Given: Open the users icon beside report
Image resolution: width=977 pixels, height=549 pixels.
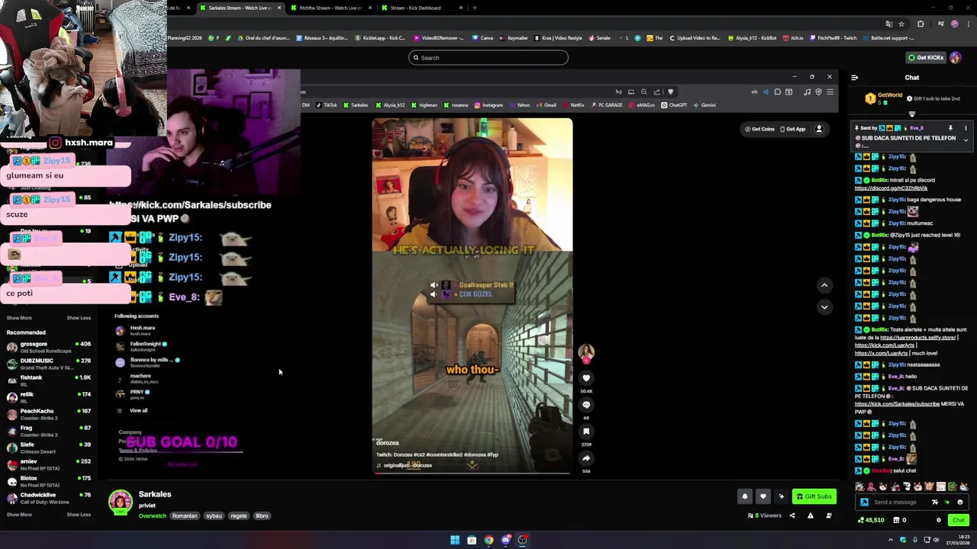Looking at the screenshot, I should (x=829, y=515).
